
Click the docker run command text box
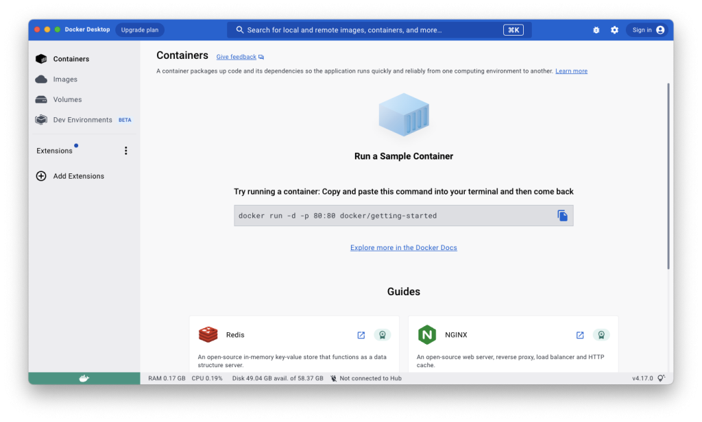403,216
